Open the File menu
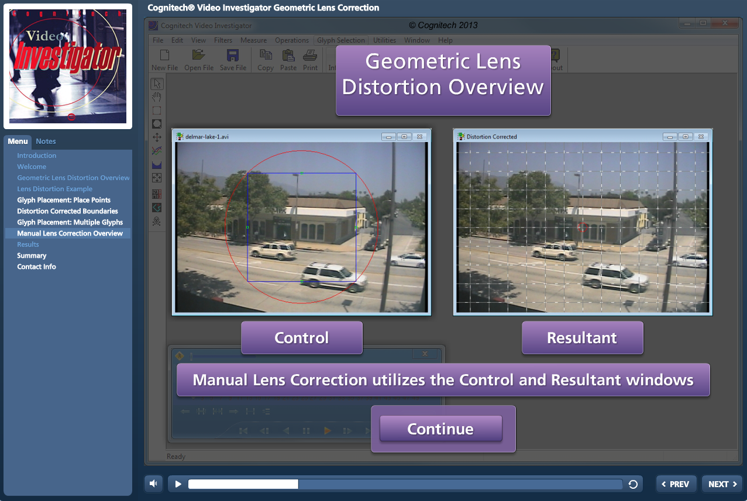Viewport: 747px width, 501px height. coord(158,40)
